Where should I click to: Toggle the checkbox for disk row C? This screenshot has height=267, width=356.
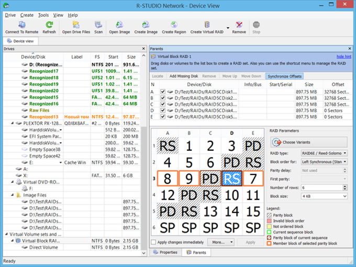[163, 104]
